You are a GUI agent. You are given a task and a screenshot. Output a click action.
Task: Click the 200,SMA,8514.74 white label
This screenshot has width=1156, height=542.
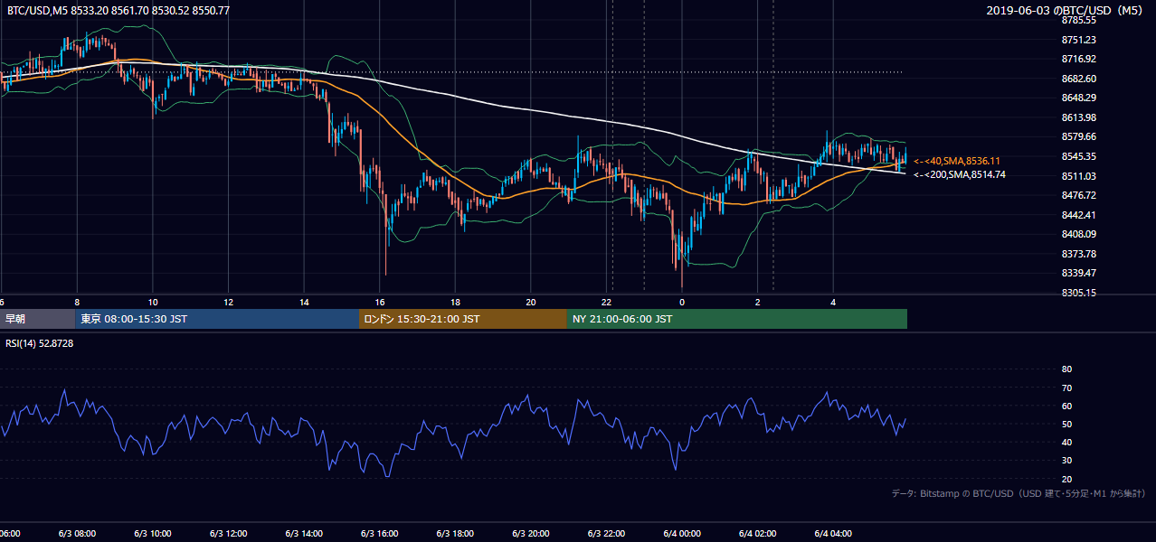(960, 174)
